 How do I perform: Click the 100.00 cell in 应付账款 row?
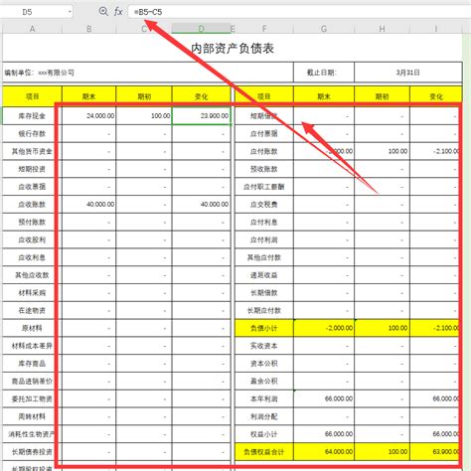click(x=382, y=151)
